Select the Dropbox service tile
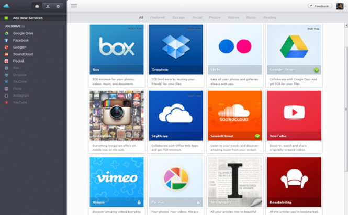The image size is (348, 215). click(176, 50)
